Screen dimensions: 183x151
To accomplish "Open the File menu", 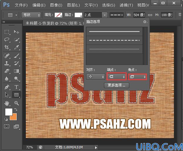I will (x=21, y=5).
